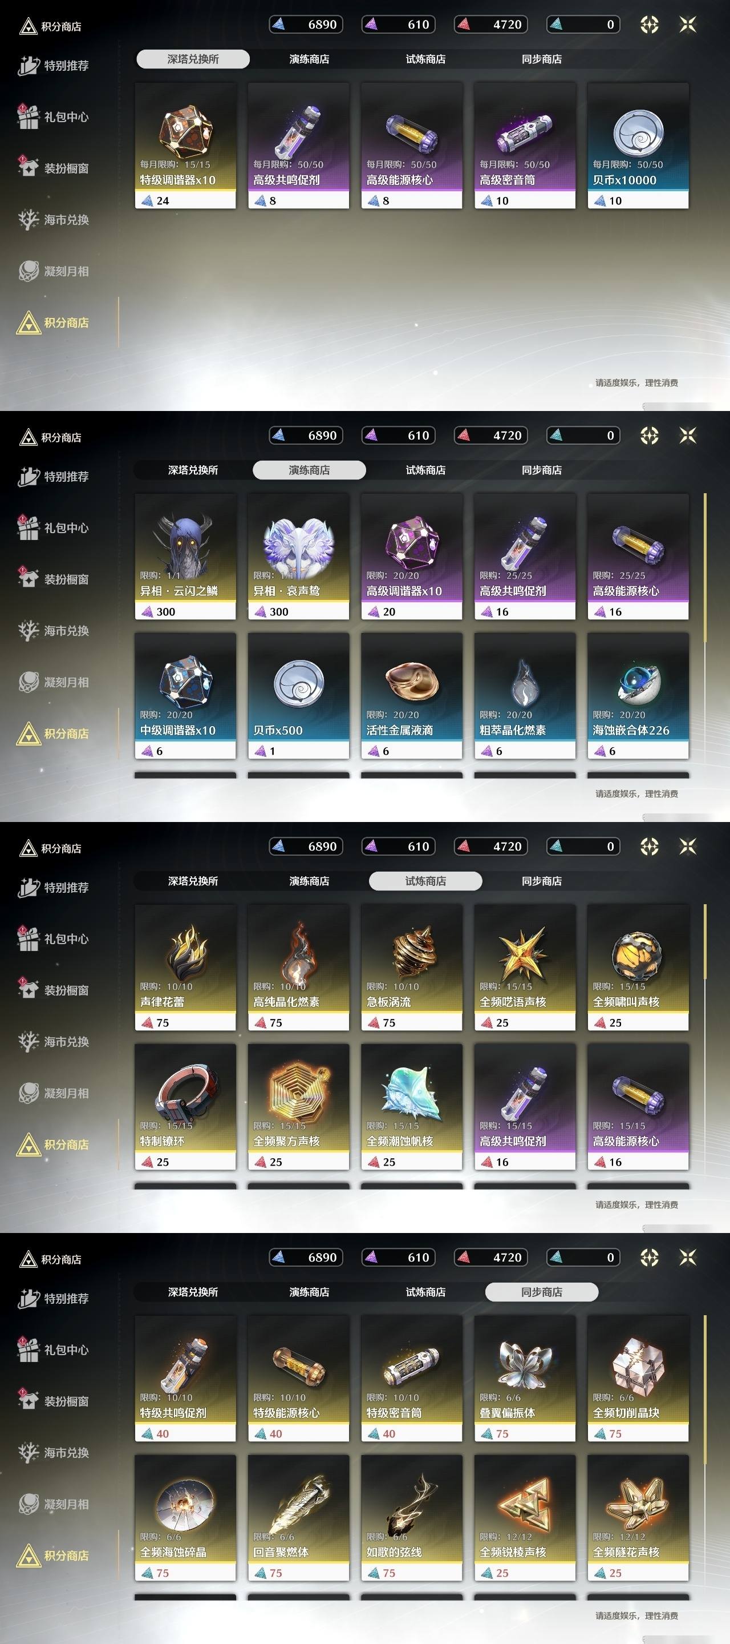Select the 异相·哀声鸷 winged echo item
This screenshot has width=730, height=1644.
(x=298, y=557)
